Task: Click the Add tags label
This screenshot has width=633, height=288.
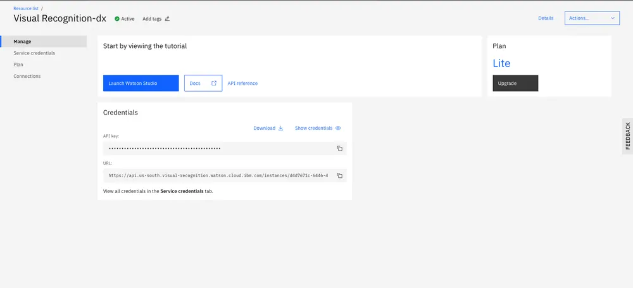Action: point(152,18)
